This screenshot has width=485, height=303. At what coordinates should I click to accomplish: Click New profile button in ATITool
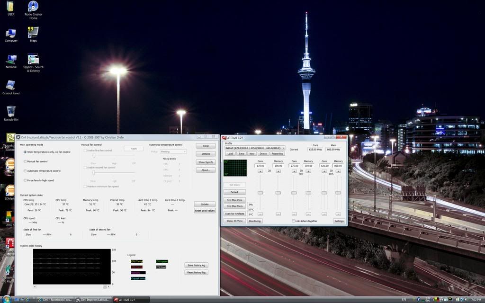pyautogui.click(x=252, y=154)
